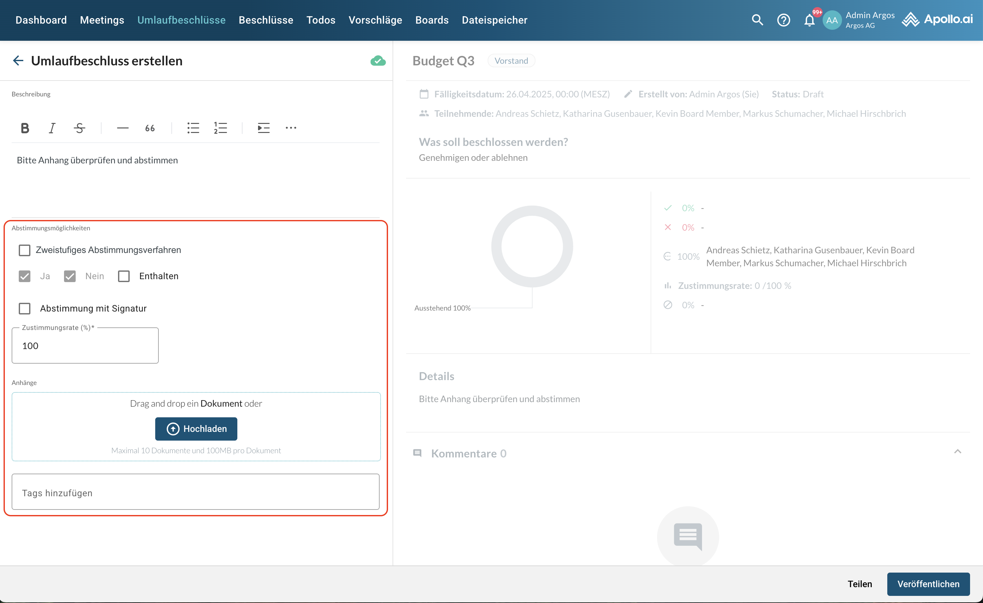Apply italic formatting to description
Screen dimensions: 983x603
click(x=52, y=128)
